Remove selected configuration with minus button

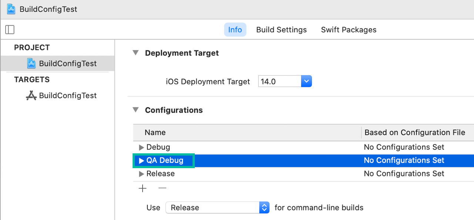pyautogui.click(x=162, y=188)
